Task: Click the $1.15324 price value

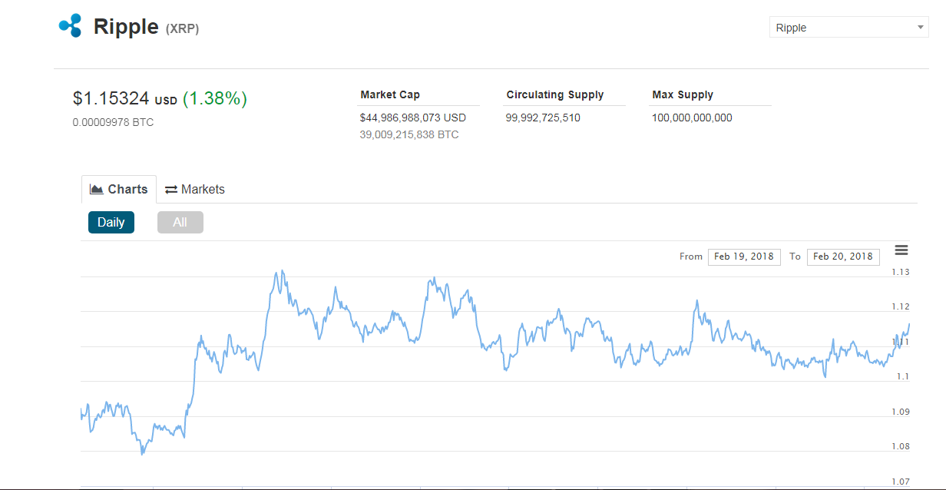Action: 111,98
